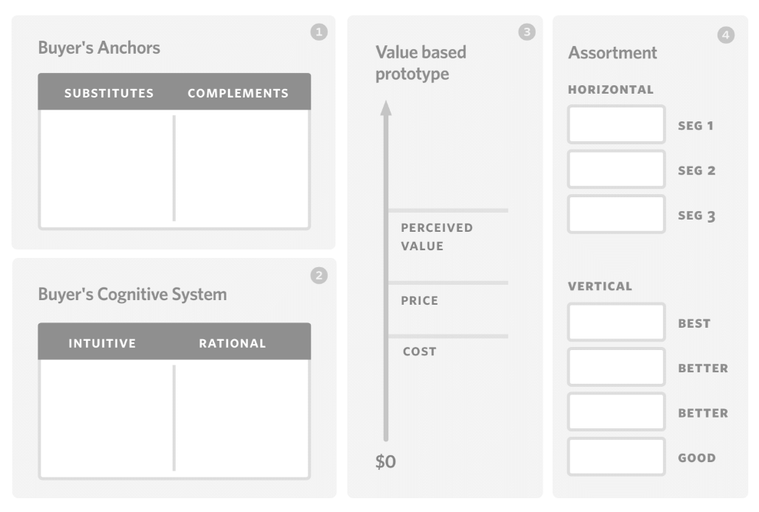Viewport: 759px width, 512px height.
Task: Click the arrowhead atop the value axis
Action: [x=386, y=108]
